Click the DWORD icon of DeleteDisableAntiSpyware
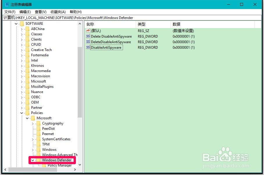264x175 pixels. coord(88,42)
